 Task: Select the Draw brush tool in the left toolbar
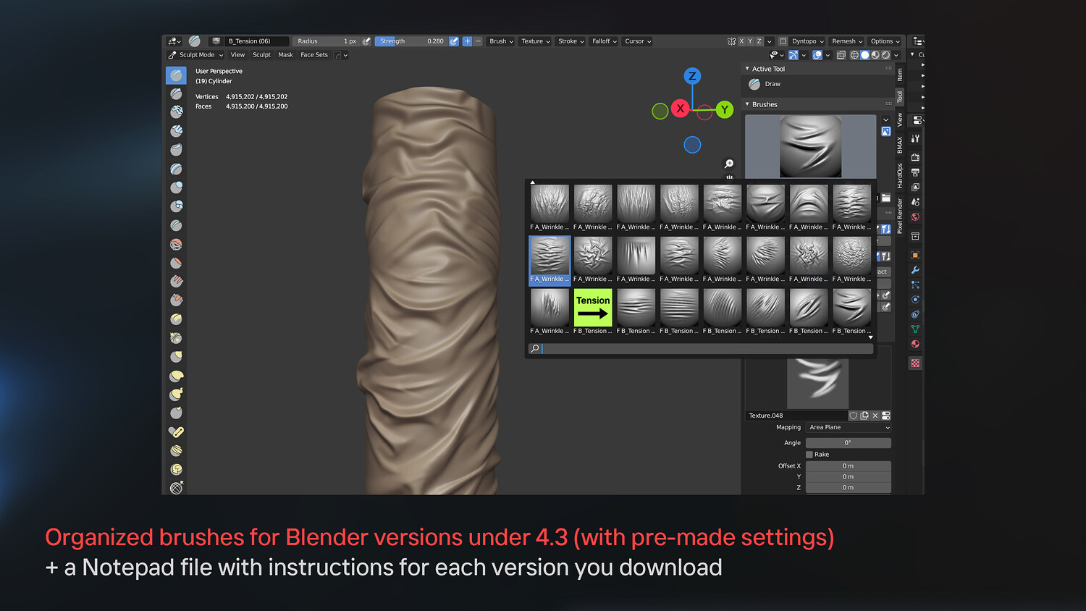click(176, 75)
